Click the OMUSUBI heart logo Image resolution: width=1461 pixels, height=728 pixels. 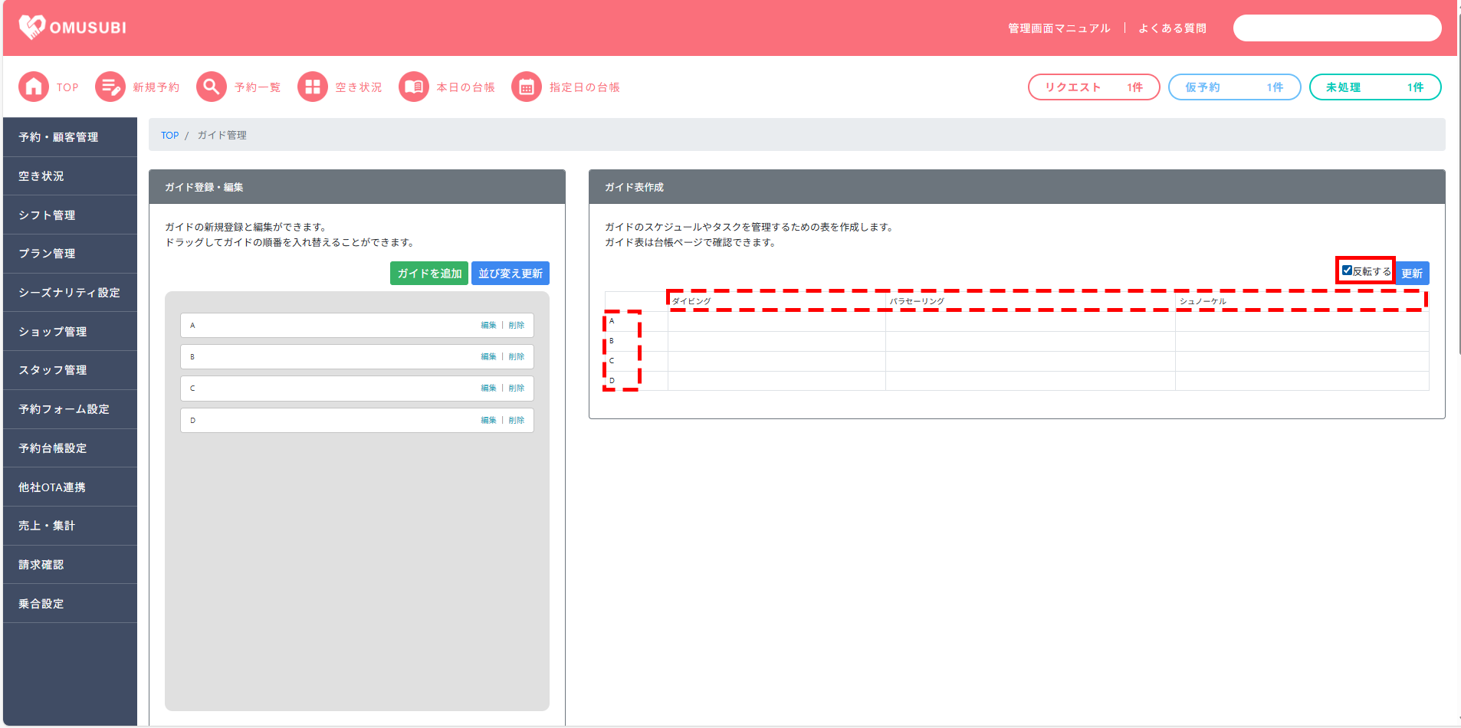pyautogui.click(x=32, y=28)
